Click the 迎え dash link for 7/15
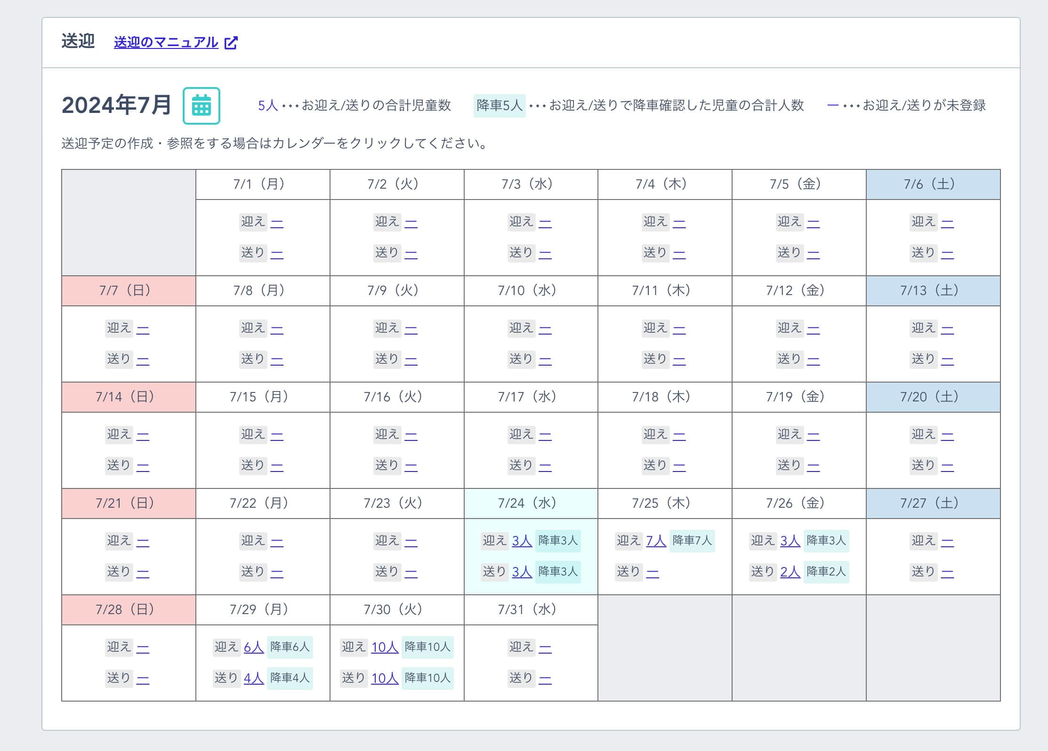The image size is (1048, 751). pos(277,435)
